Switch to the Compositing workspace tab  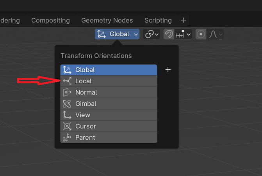coord(50,20)
